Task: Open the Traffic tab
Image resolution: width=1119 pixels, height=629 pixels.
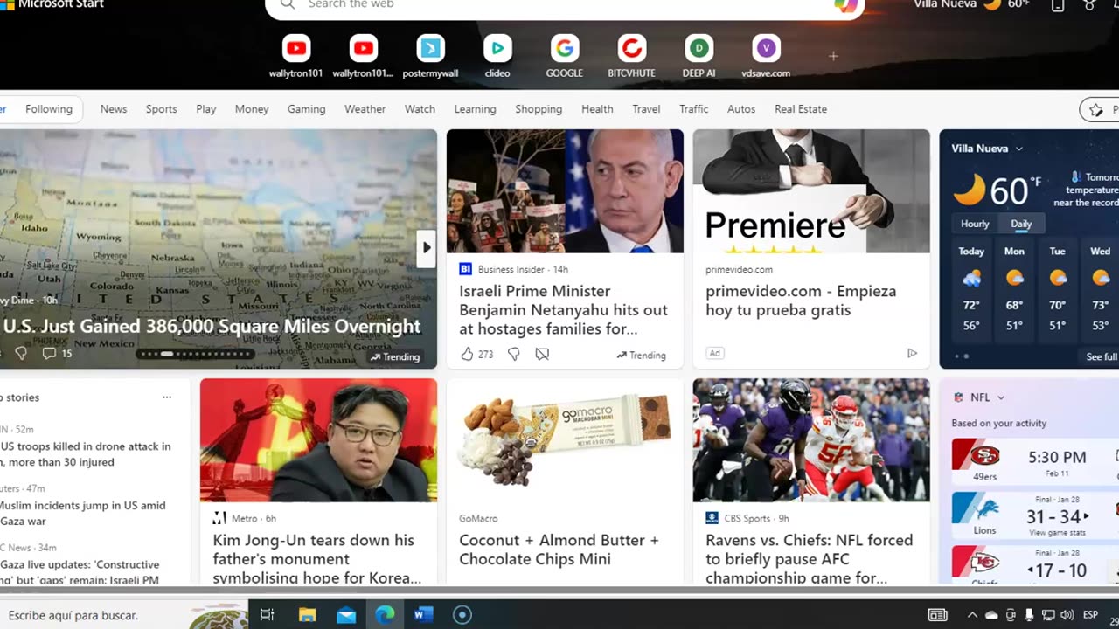Action: (693, 109)
